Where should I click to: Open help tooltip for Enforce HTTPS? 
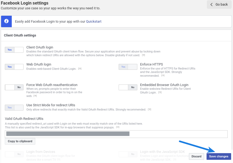pyautogui.click(x=163, y=76)
